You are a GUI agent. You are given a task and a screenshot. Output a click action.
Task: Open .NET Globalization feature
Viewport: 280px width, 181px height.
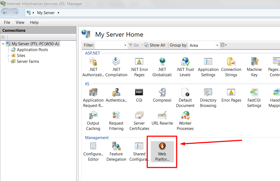tap(162, 67)
